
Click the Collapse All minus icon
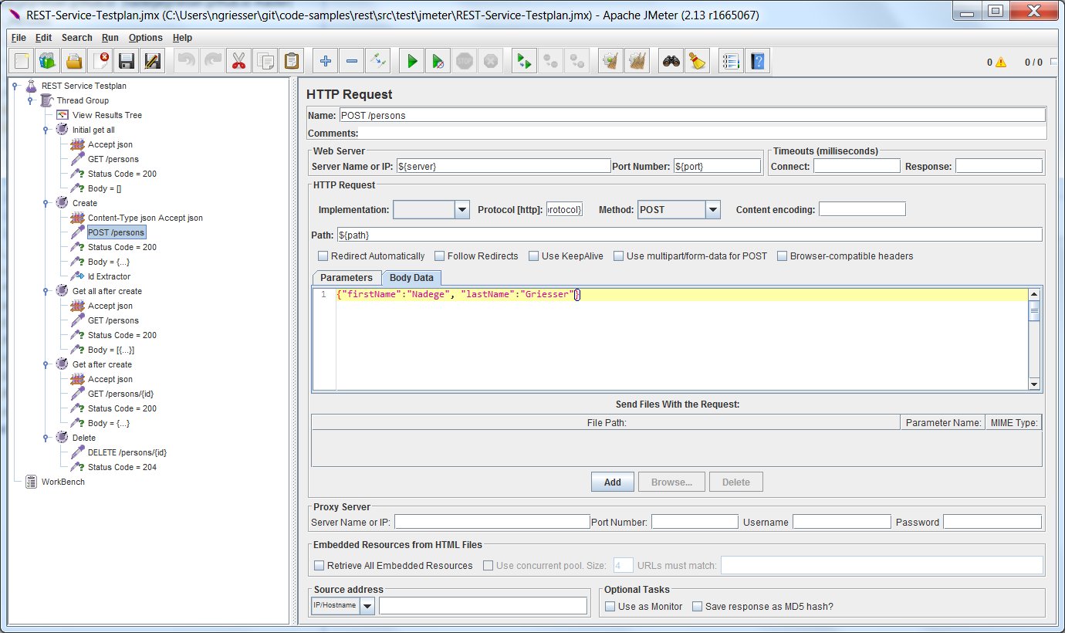pos(352,61)
